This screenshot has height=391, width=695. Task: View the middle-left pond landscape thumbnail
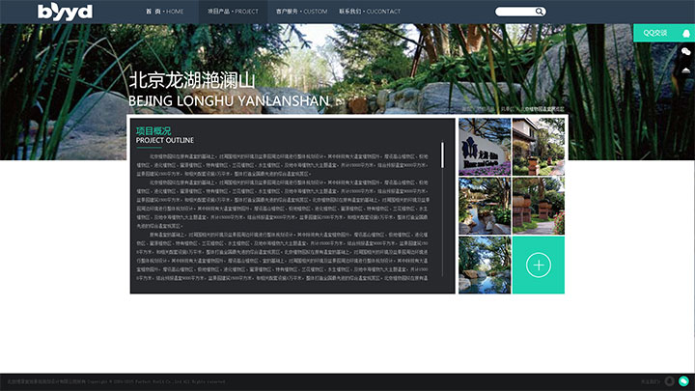(484, 206)
